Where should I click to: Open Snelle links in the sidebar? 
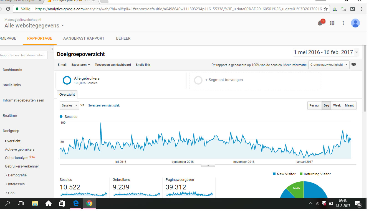[x=12, y=85]
